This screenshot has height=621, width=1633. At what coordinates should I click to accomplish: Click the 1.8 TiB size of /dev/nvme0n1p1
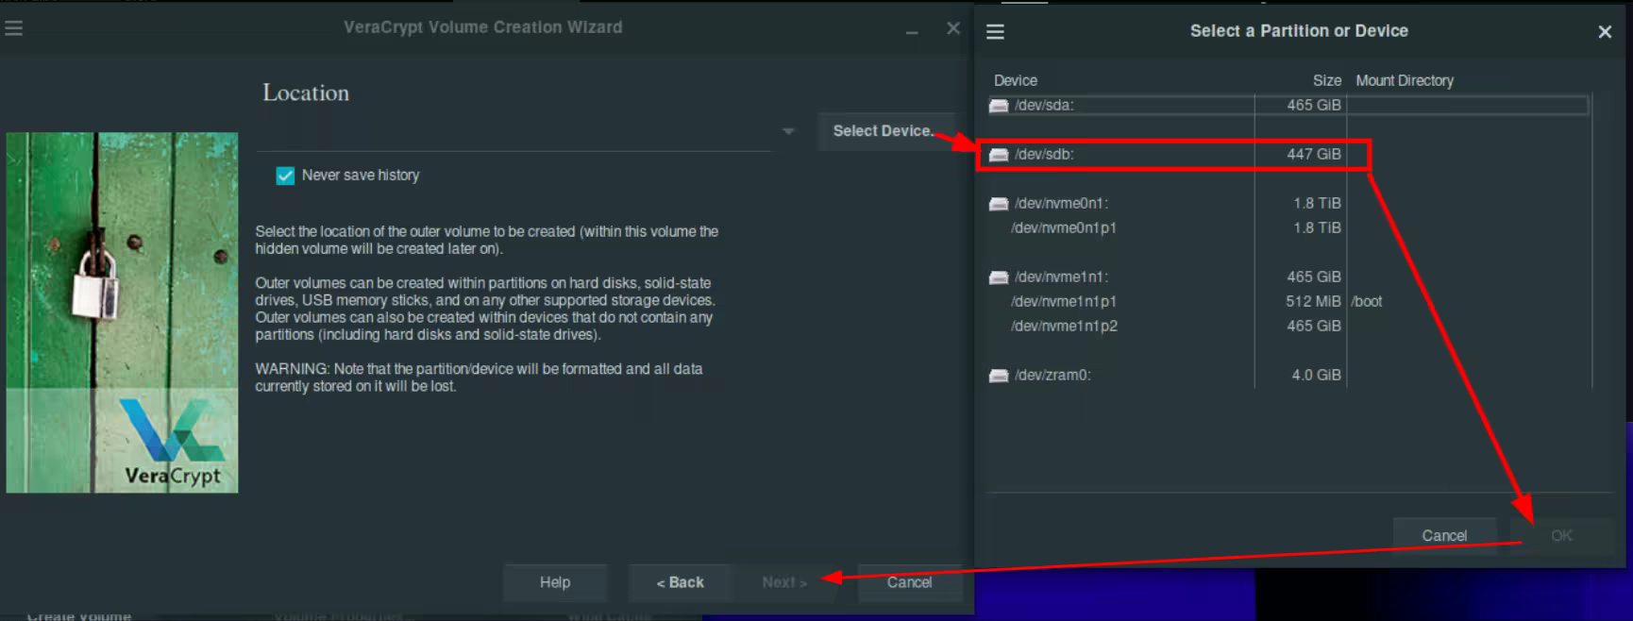click(1317, 228)
